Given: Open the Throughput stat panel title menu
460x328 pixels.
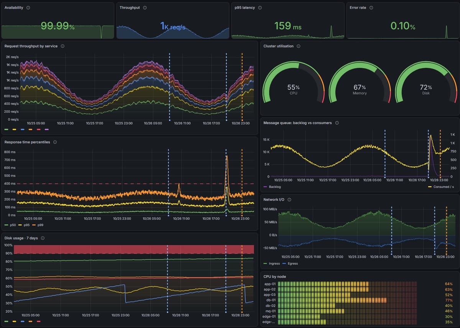Looking at the screenshot, I should click(x=130, y=8).
